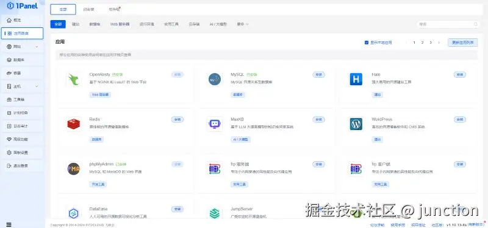Collapse sidebar with hamburger icon
The height and width of the screenshot is (228, 488).
(9, 224)
